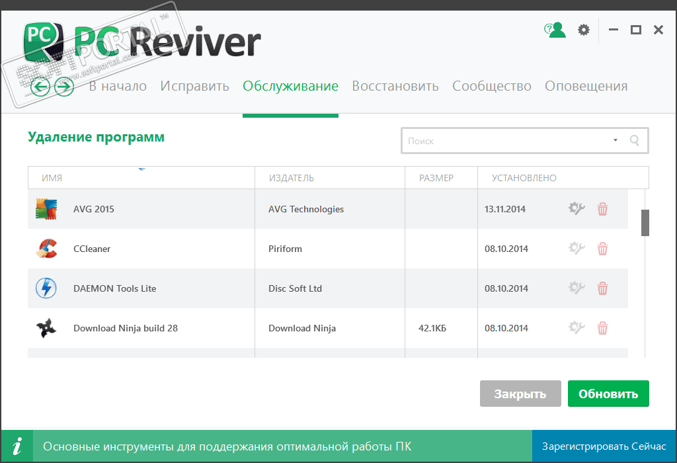
Task: Select the CCleaner program name
Action: [92, 249]
